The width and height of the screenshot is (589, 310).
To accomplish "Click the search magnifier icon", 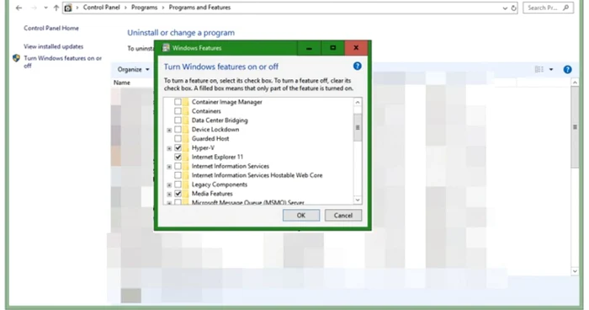I will (565, 8).
